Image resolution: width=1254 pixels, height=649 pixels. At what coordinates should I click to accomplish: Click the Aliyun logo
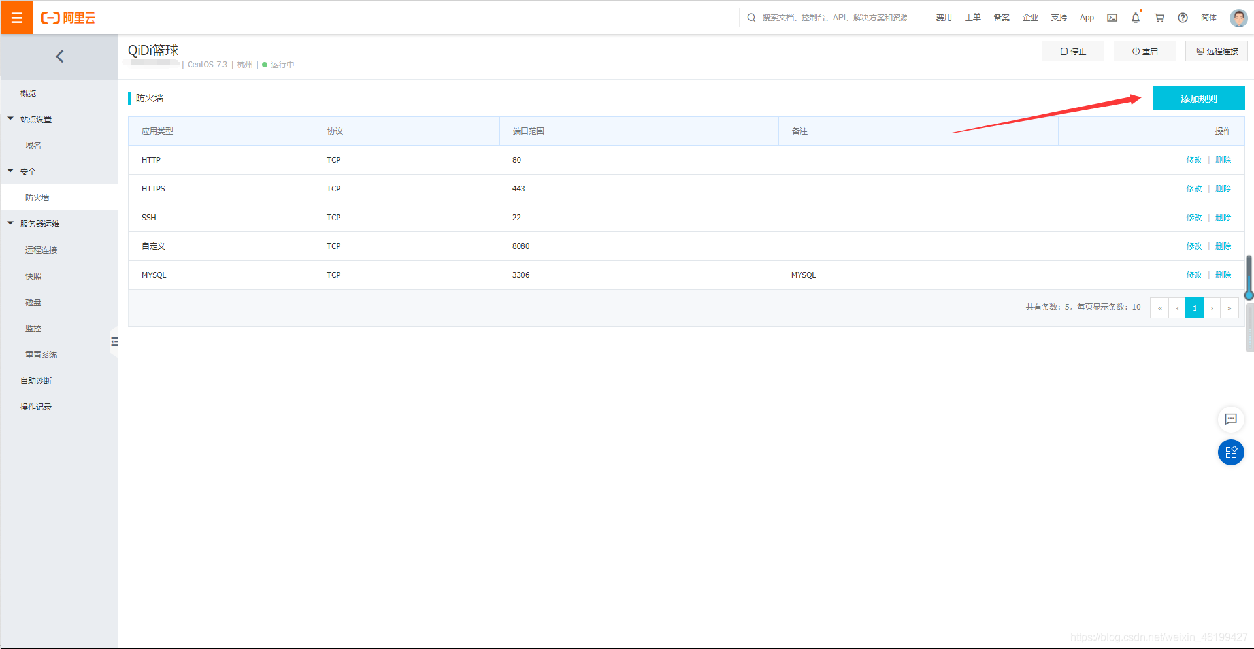[68, 18]
